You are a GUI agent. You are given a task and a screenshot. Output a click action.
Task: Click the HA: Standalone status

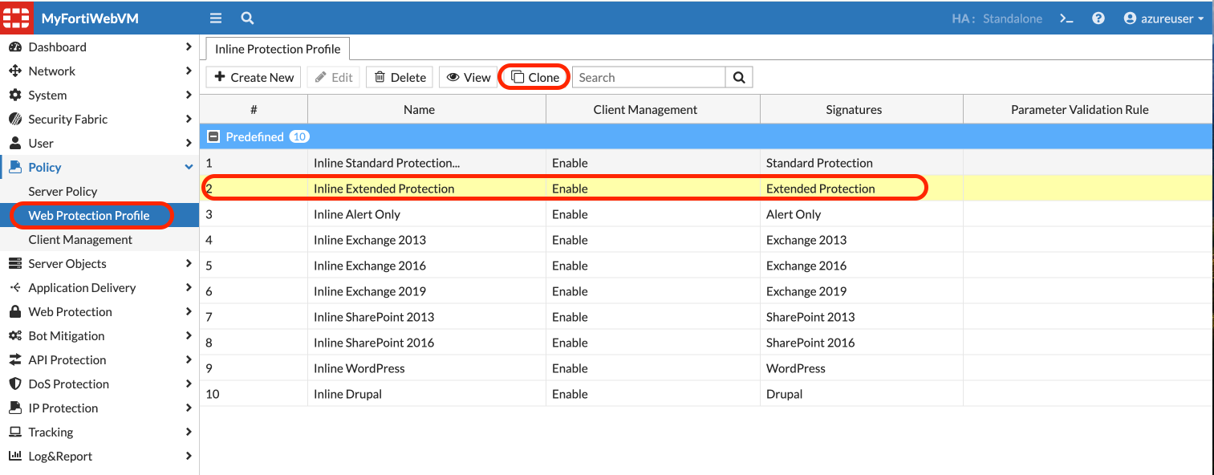[997, 18]
